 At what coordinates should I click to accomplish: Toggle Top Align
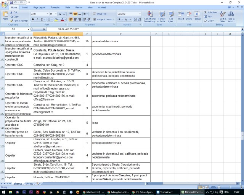(71, 14)
